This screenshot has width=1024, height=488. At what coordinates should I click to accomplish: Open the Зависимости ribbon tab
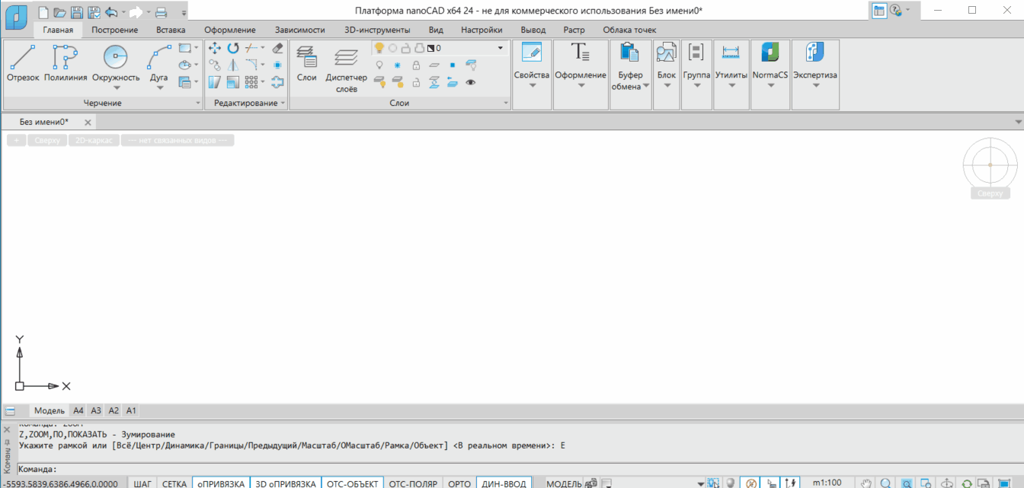tap(299, 30)
